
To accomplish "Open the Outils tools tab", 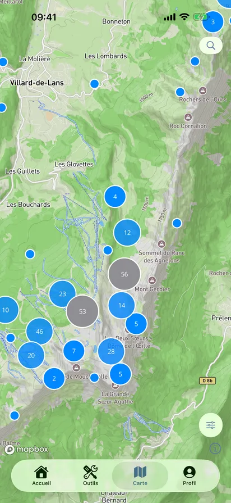I will pos(90,476).
